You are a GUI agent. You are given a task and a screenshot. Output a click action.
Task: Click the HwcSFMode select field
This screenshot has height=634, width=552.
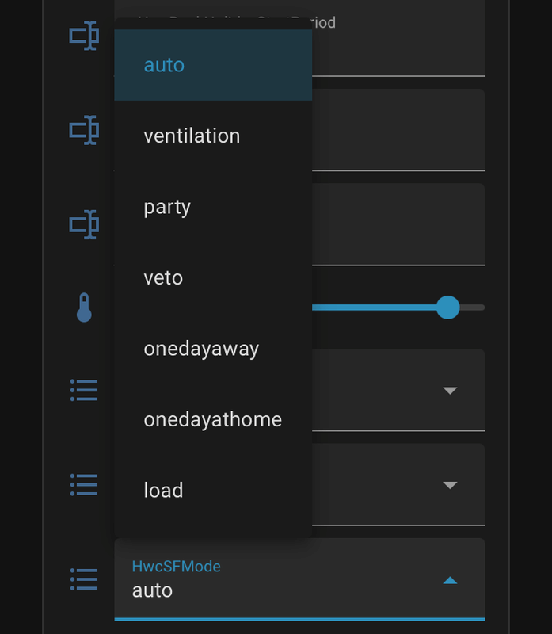(277, 579)
